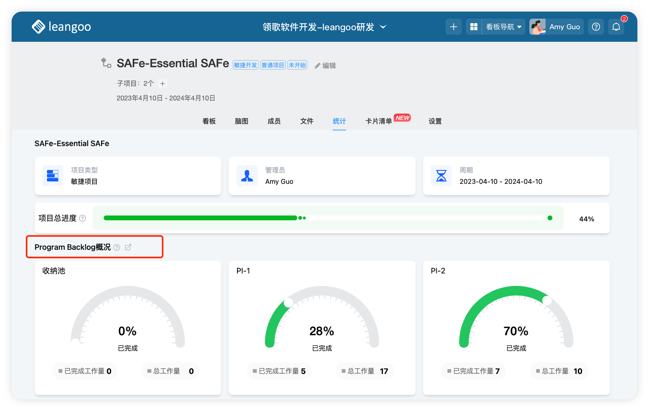Click the add sub-project plus icon

(163, 84)
